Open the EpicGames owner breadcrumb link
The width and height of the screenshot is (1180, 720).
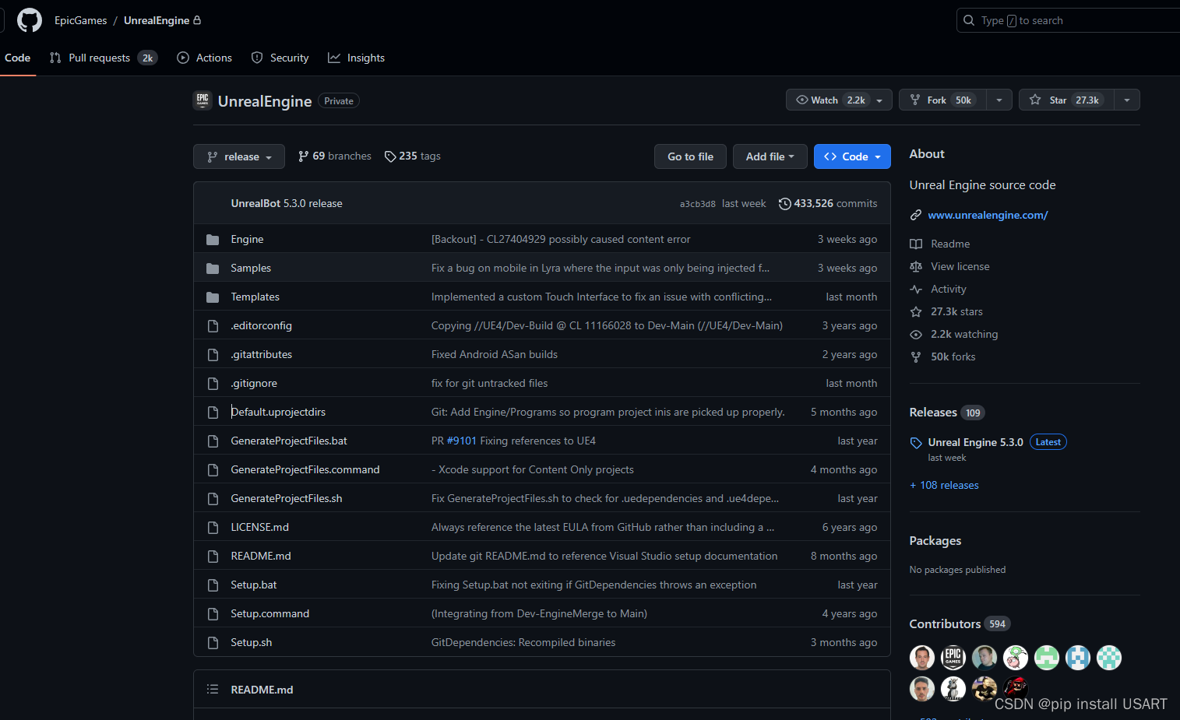click(81, 20)
